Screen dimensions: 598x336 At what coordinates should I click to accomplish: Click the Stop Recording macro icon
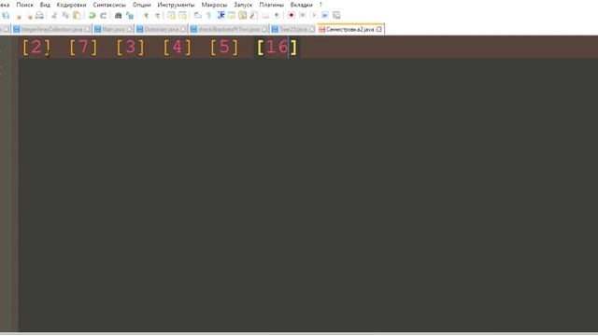[303, 15]
